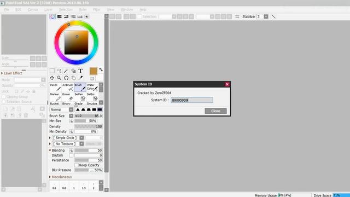Image resolution: width=350 pixels, height=197 pixels.
Task: Click the Persistence slider
Action: pos(89,160)
